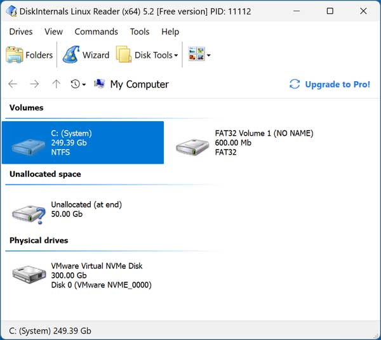Image resolution: width=381 pixels, height=340 pixels.
Task: Click the My Computer location icon
Action: pos(100,84)
